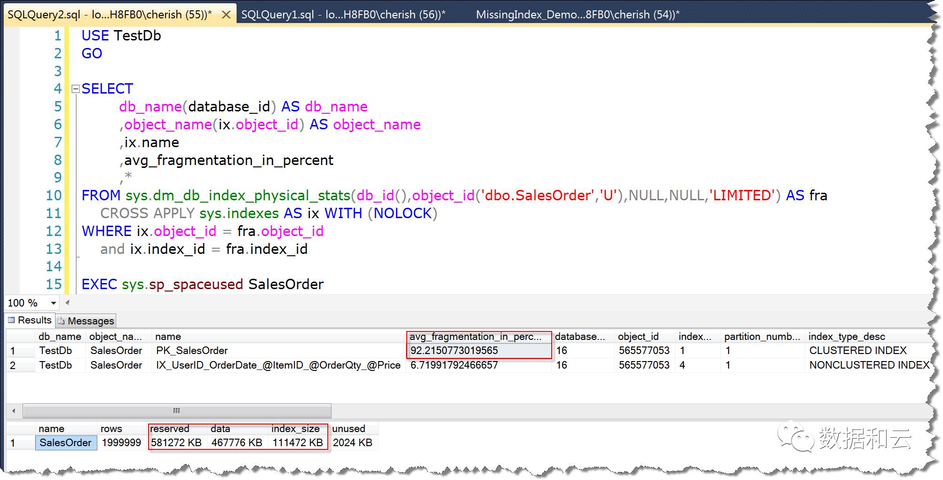Select the reserved column header
Screen dimensions: 943x480
(177, 429)
